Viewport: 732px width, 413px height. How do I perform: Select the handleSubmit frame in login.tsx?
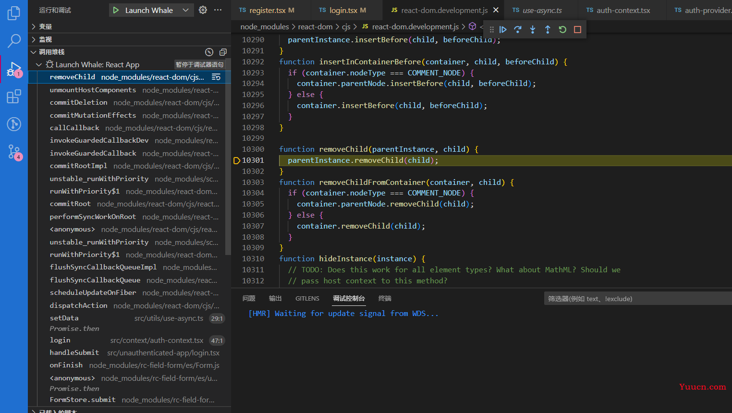tap(127, 352)
